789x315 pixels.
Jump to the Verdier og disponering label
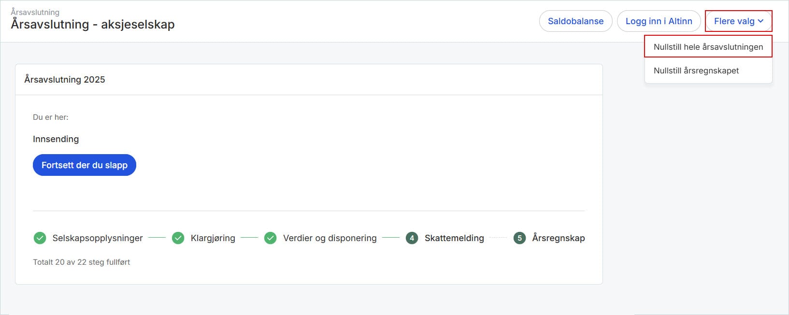(330, 238)
